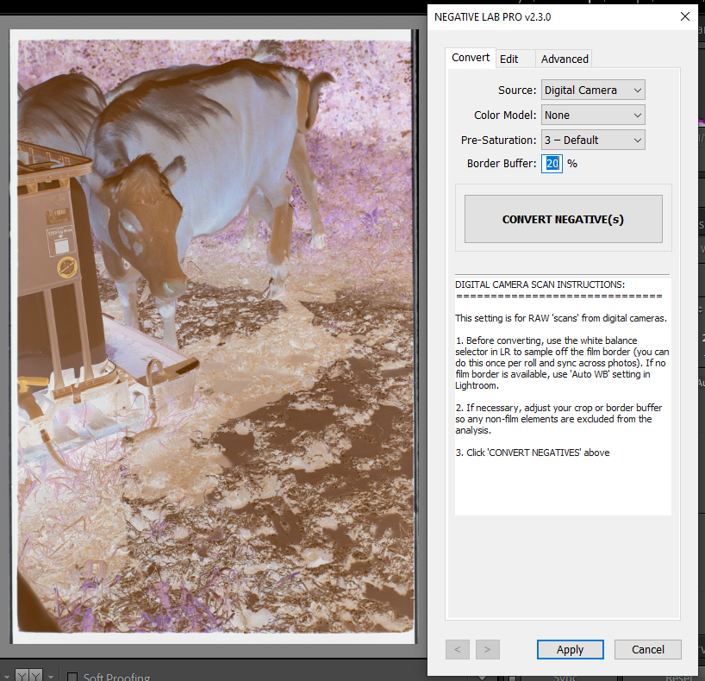The width and height of the screenshot is (705, 681).
Task: Switch to the Convert tab
Action: point(471,58)
